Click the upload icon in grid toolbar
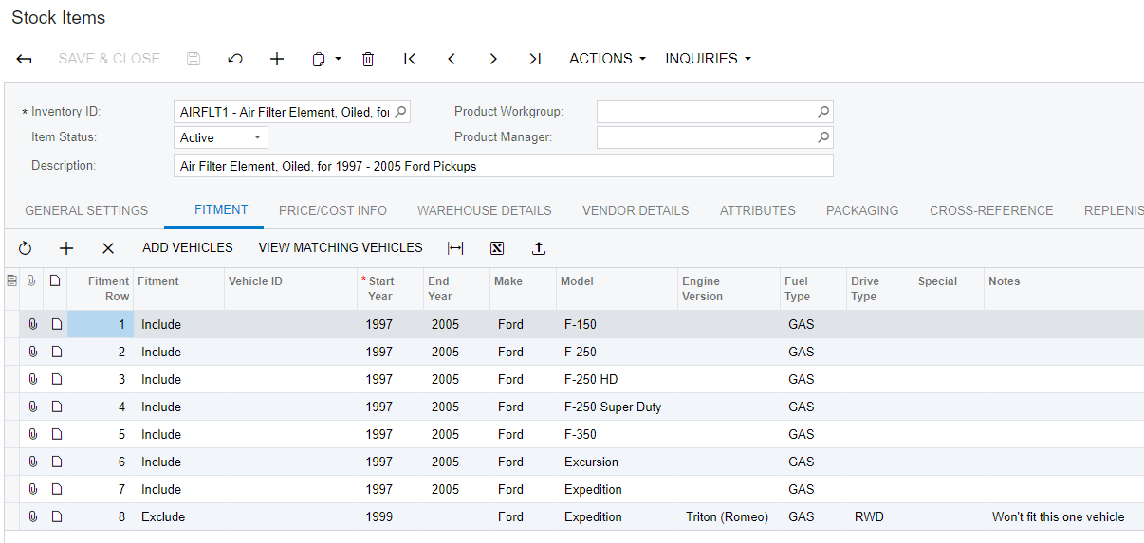1144x543 pixels. coord(539,248)
